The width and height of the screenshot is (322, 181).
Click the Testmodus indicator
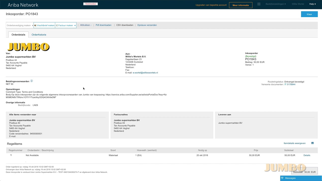click(91, 4)
